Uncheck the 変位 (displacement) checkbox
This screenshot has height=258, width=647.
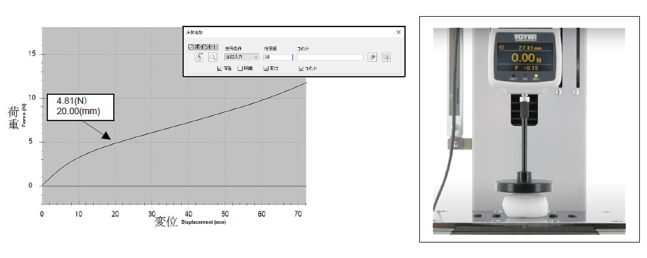(266, 68)
